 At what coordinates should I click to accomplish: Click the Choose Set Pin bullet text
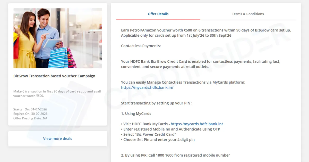tap(158, 140)
